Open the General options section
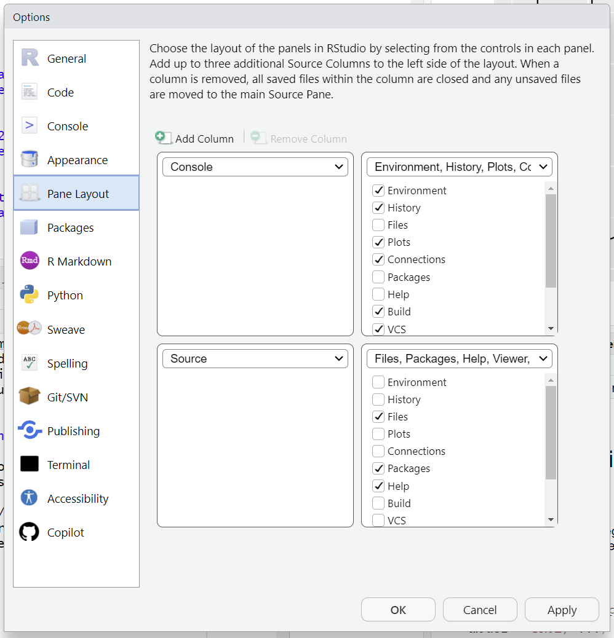The width and height of the screenshot is (614, 638). pos(76,58)
